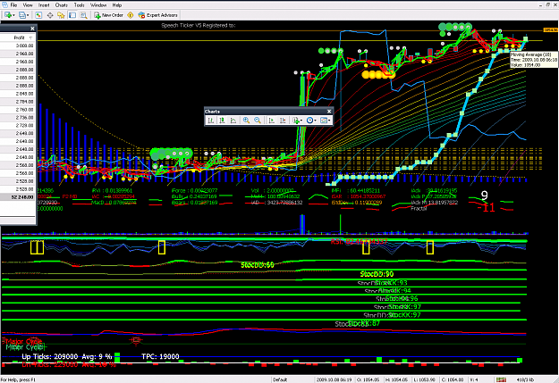Image resolution: width=559 pixels, height=383 pixels.
Task: Sort by the Profit column header
Action: 17,37
